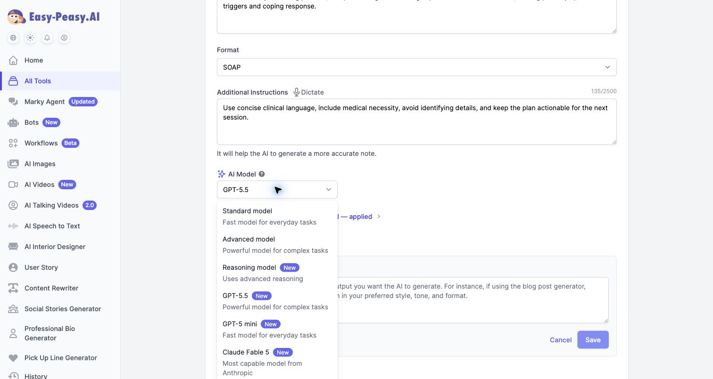This screenshot has width=713, height=379.
Task: Select the Standard model option
Action: coord(277,217)
